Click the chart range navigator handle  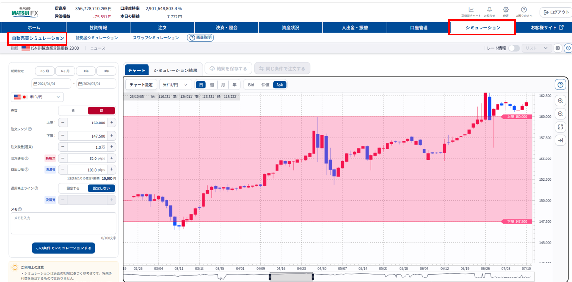tap(291, 277)
